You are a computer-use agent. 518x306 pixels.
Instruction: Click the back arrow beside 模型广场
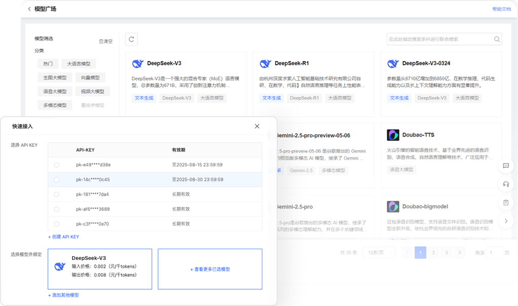(29, 9)
